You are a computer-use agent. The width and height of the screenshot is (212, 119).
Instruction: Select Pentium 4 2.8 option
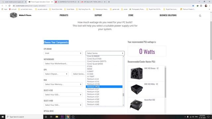[104, 79]
